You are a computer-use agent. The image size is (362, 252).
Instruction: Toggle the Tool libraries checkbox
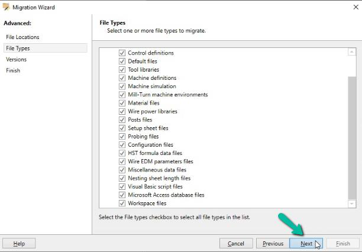(122, 70)
